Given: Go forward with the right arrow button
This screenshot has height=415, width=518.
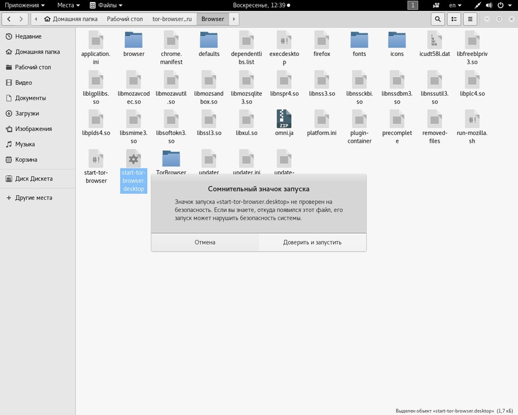Looking at the screenshot, I should pyautogui.click(x=21, y=19).
